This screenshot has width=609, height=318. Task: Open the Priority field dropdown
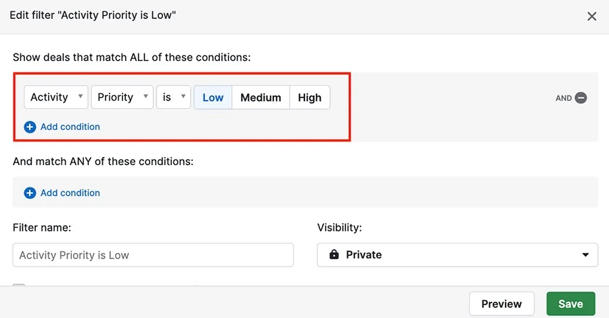(122, 97)
